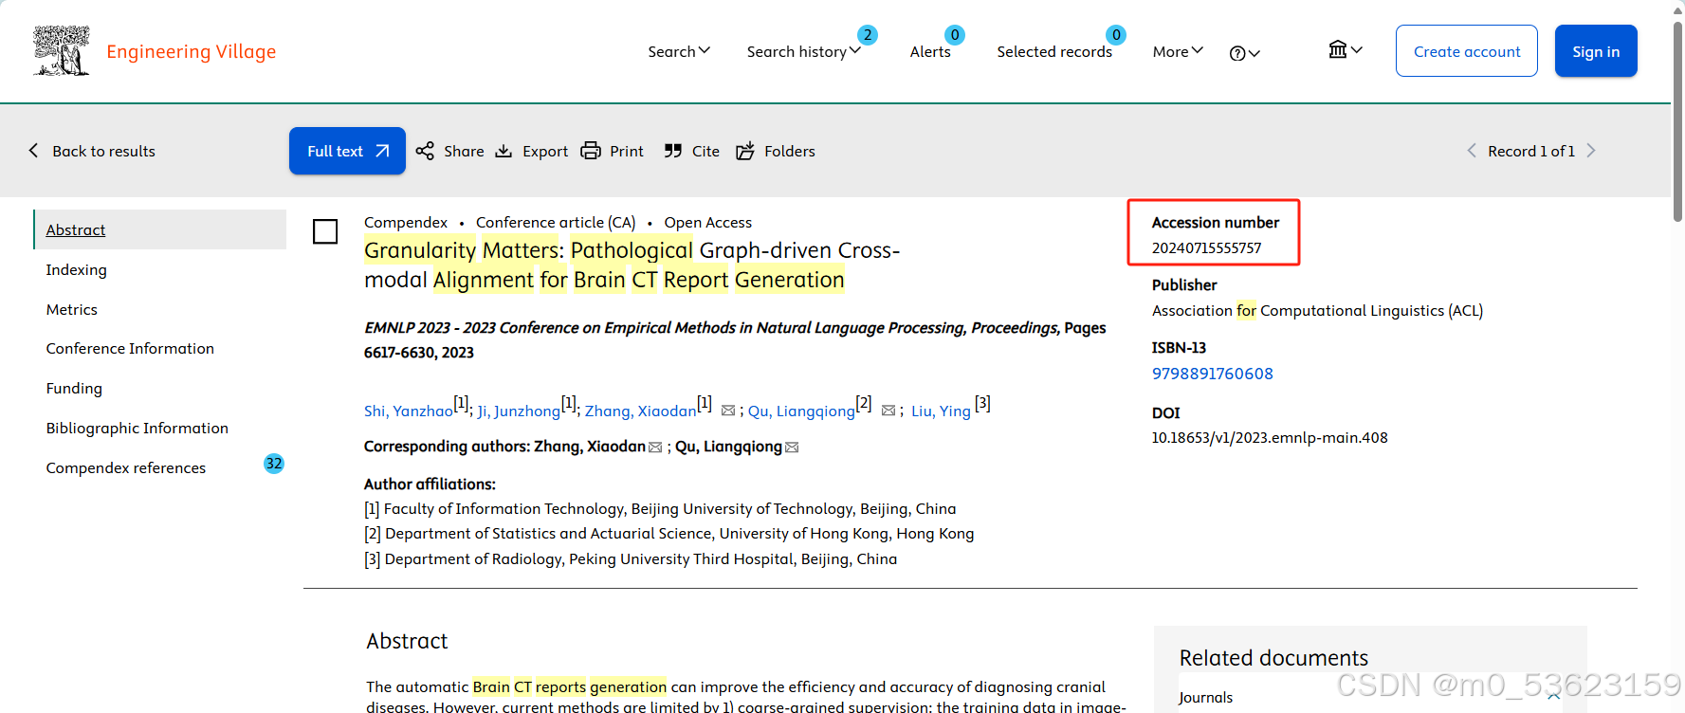Viewport: 1685px width, 713px height.
Task: Click the Export download icon
Action: click(x=504, y=151)
